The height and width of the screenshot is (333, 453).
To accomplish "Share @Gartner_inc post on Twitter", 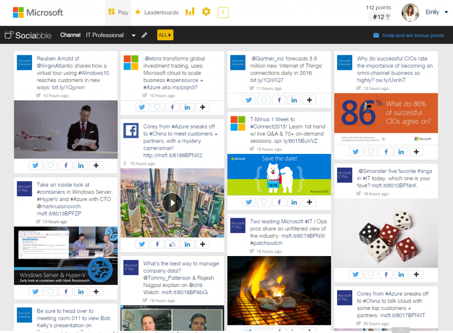I will (249, 100).
